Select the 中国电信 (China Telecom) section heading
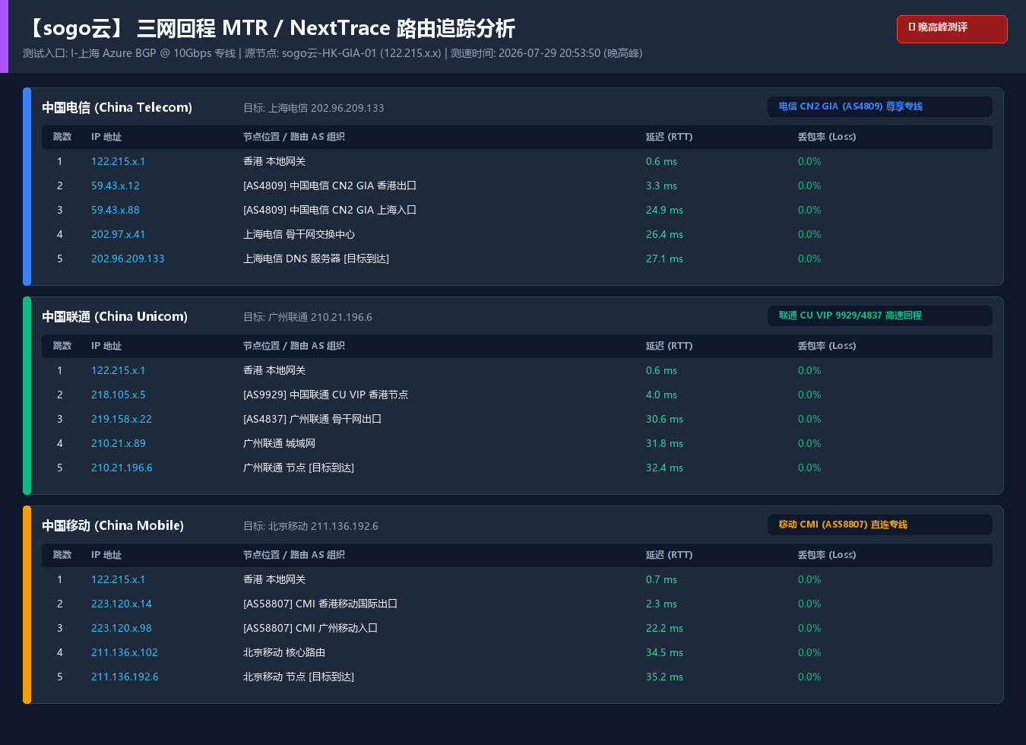 click(x=117, y=107)
